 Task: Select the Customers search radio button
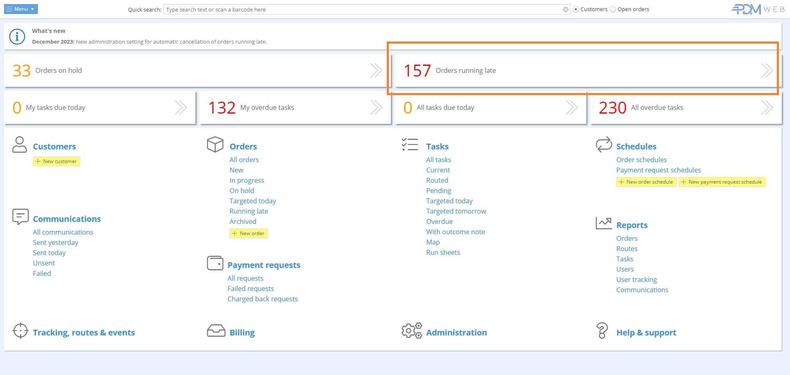coord(576,9)
